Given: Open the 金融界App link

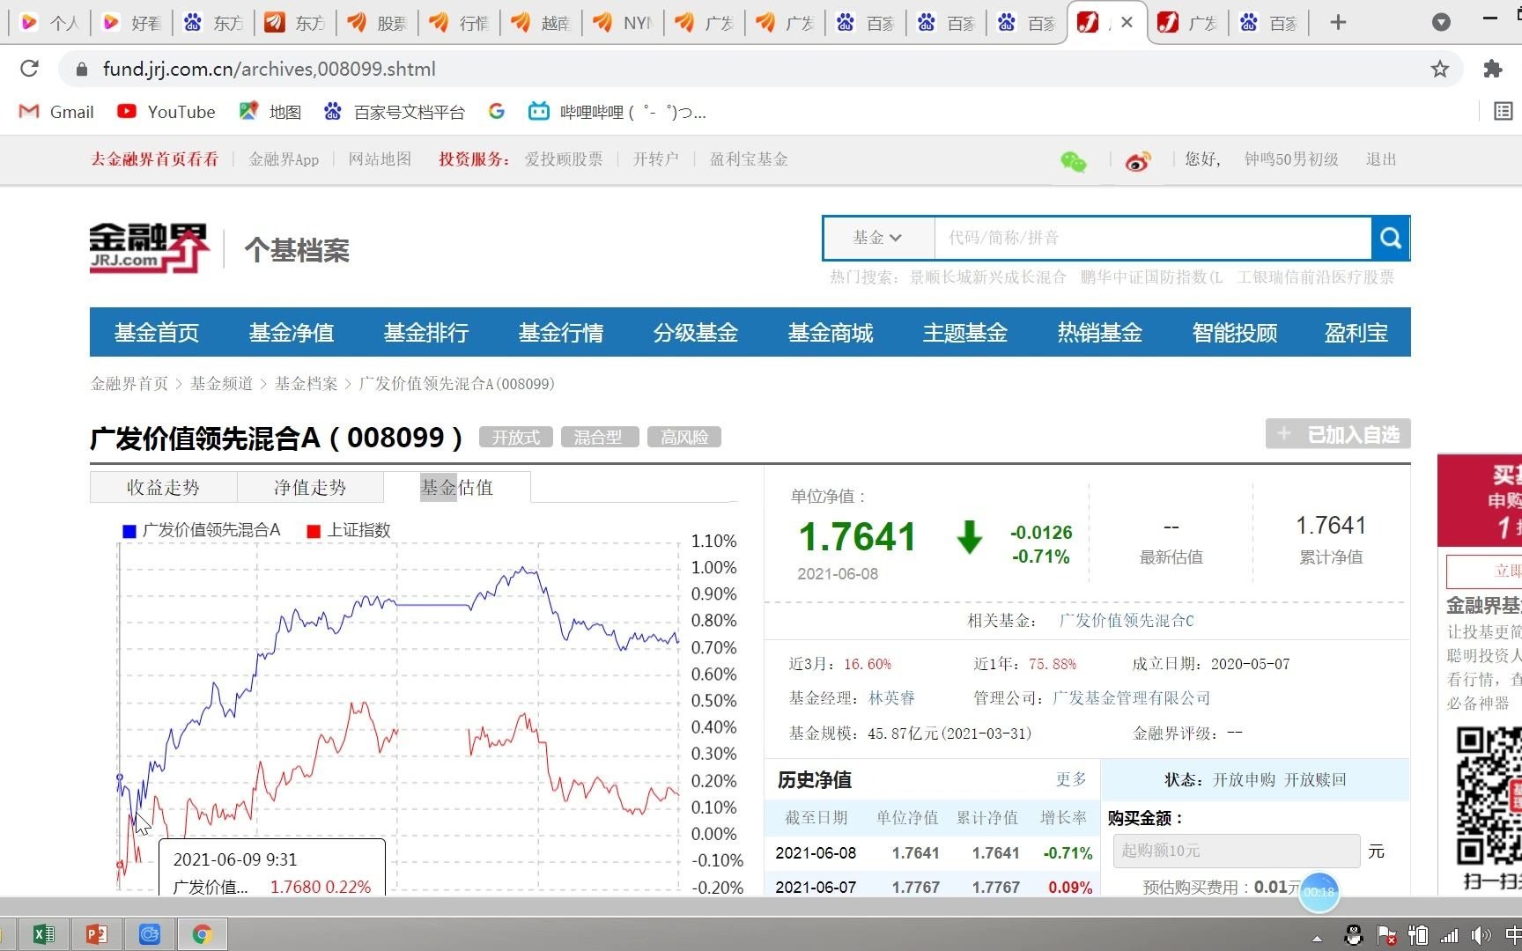Looking at the screenshot, I should click(x=284, y=159).
